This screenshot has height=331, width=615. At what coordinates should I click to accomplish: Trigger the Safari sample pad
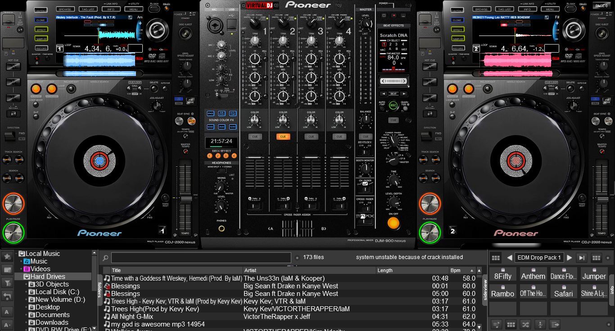[x=564, y=291]
